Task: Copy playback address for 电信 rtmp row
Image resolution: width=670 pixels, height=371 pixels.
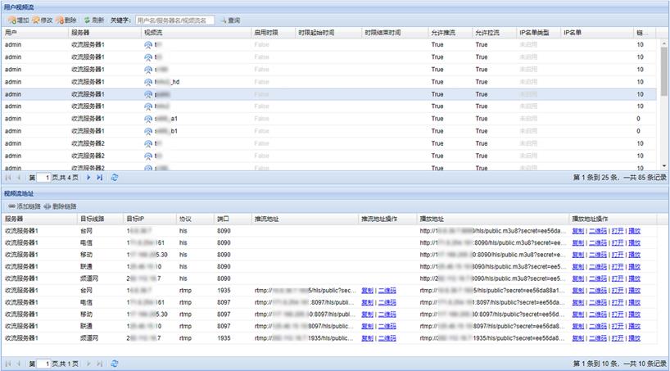Action: (x=577, y=302)
